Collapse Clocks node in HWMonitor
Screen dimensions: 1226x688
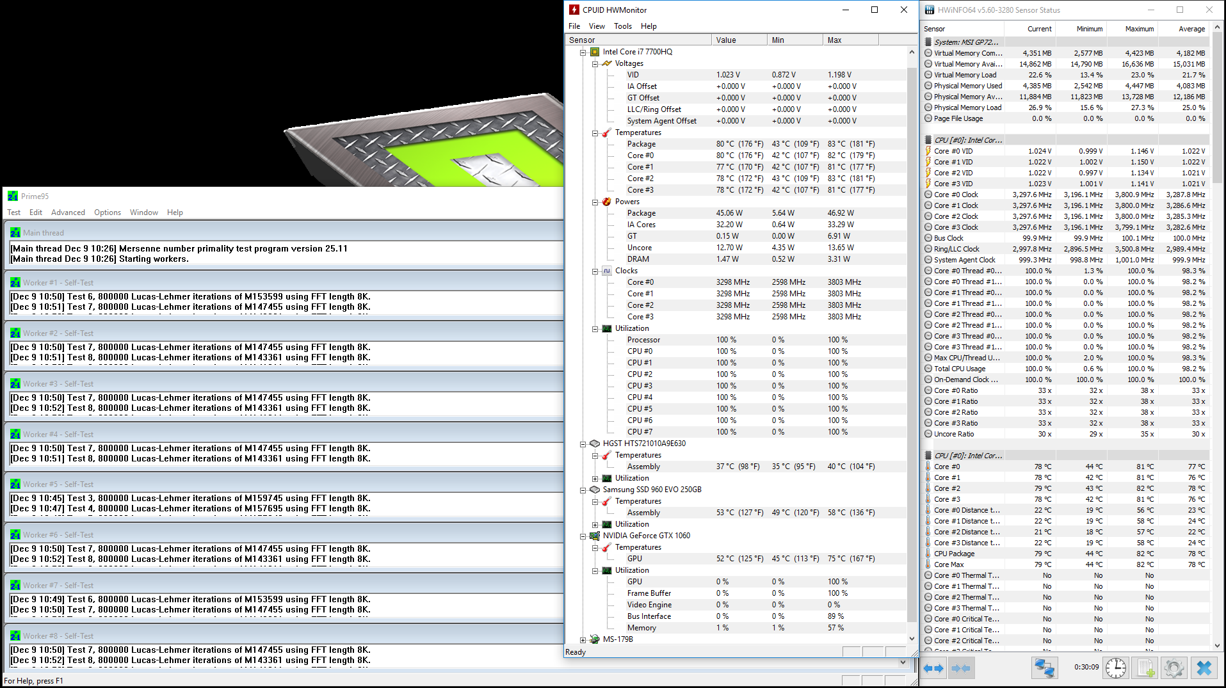595,271
